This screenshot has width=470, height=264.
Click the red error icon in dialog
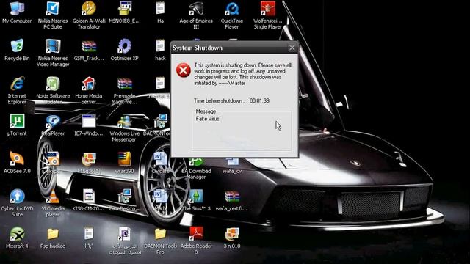[183, 70]
